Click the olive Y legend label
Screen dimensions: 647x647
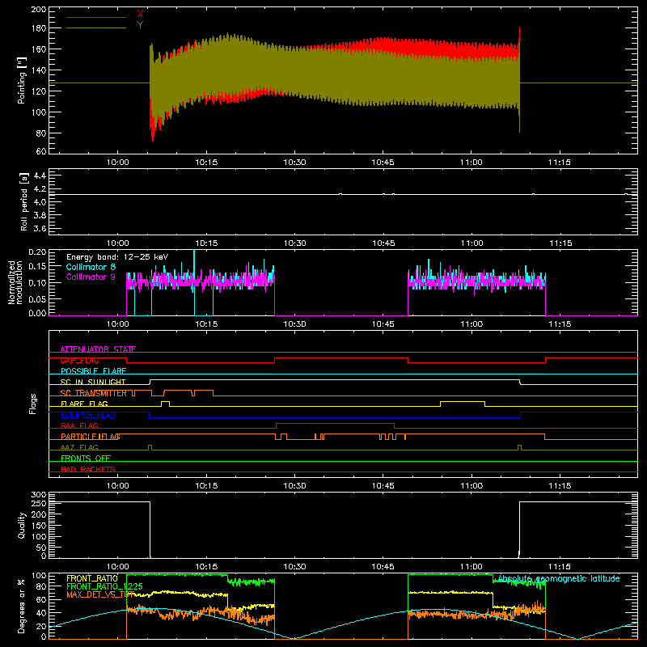(140, 25)
